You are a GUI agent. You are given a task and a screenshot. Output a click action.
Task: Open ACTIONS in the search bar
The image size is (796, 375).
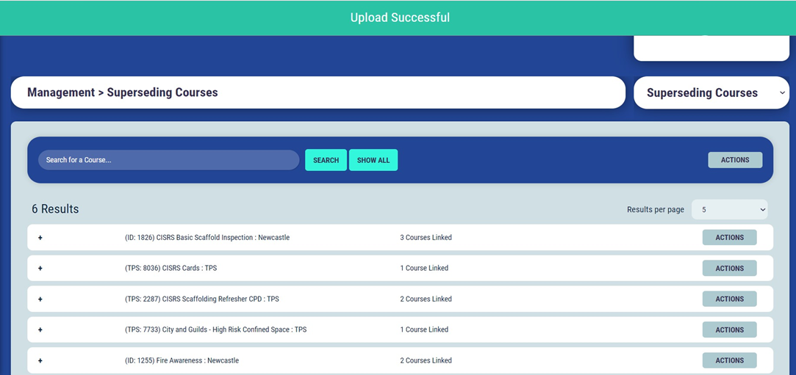[734, 160]
